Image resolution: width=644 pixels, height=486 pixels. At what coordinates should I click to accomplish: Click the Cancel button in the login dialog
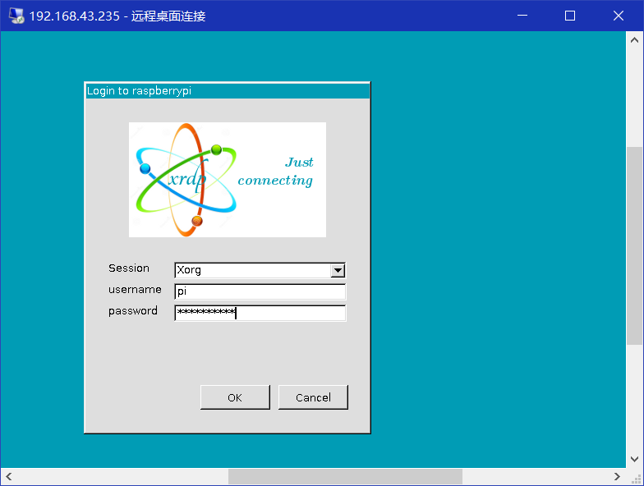(313, 397)
